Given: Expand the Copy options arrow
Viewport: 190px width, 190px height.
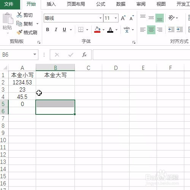Looking at the screenshot, I should point(37,24).
